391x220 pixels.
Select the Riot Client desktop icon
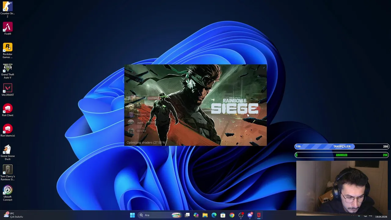point(8,111)
